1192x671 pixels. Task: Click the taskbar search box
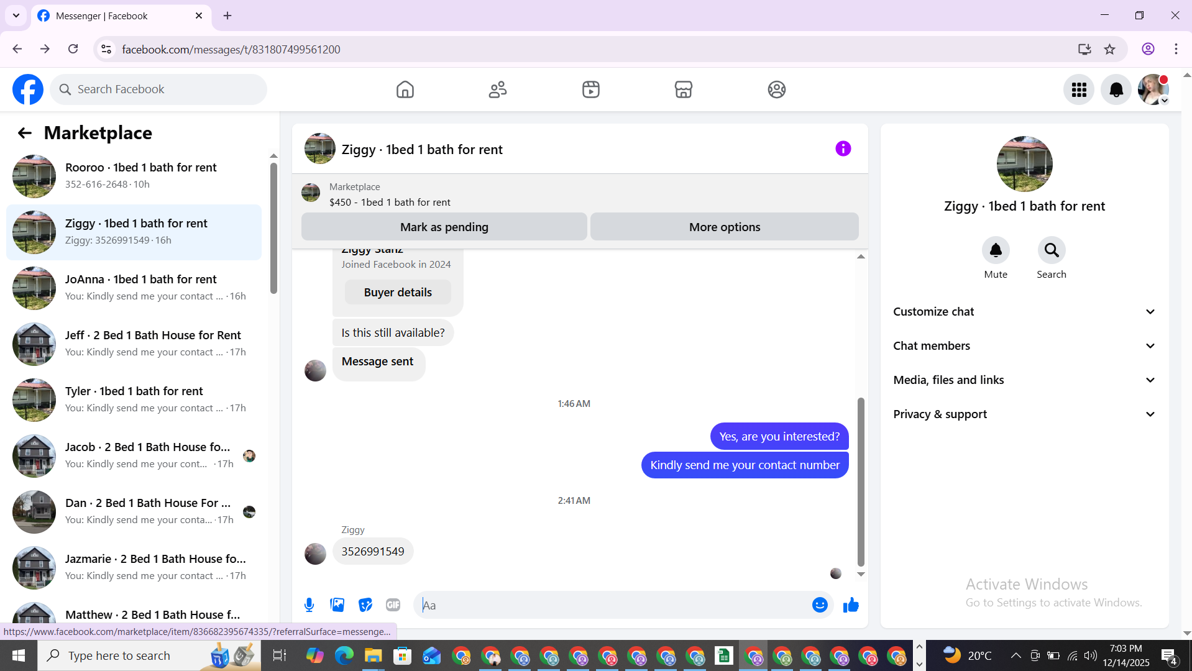click(149, 655)
